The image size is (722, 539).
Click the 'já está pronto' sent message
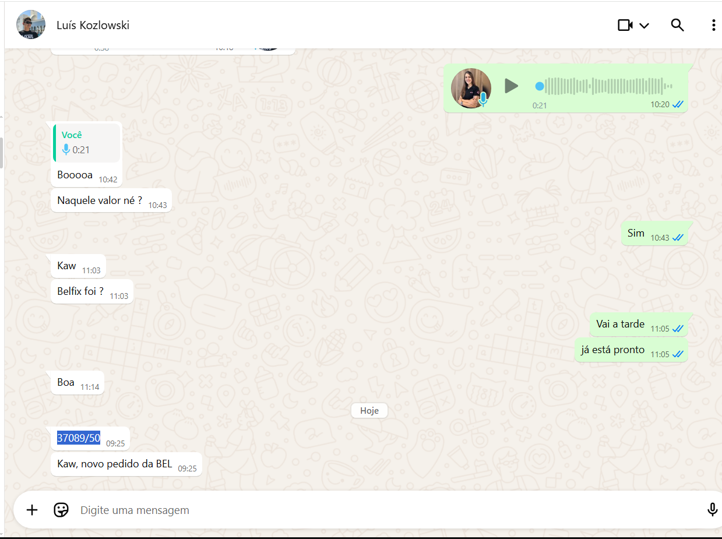coord(612,350)
